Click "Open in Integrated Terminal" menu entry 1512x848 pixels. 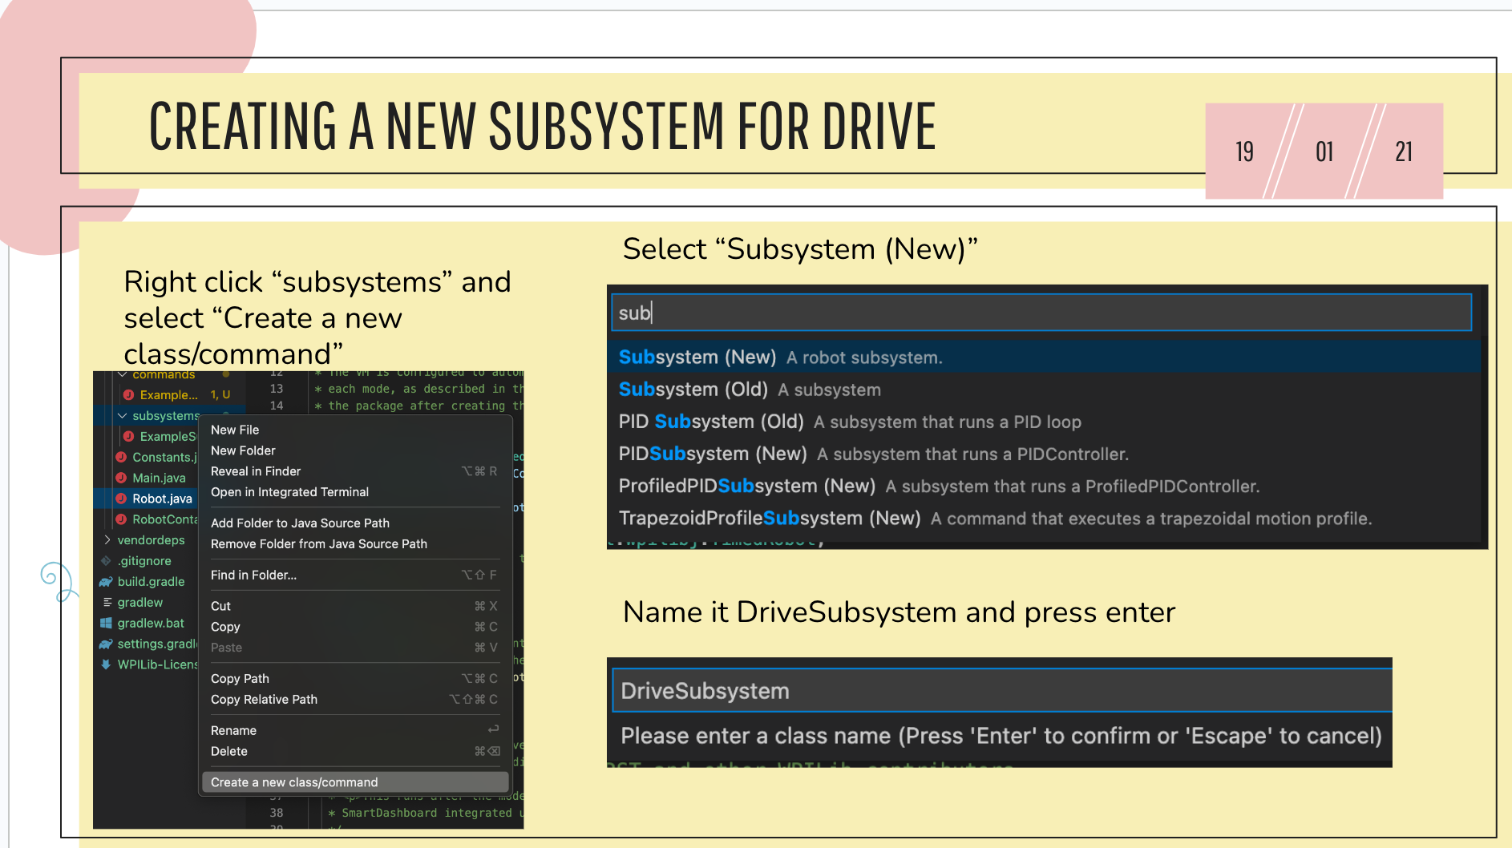pos(289,491)
